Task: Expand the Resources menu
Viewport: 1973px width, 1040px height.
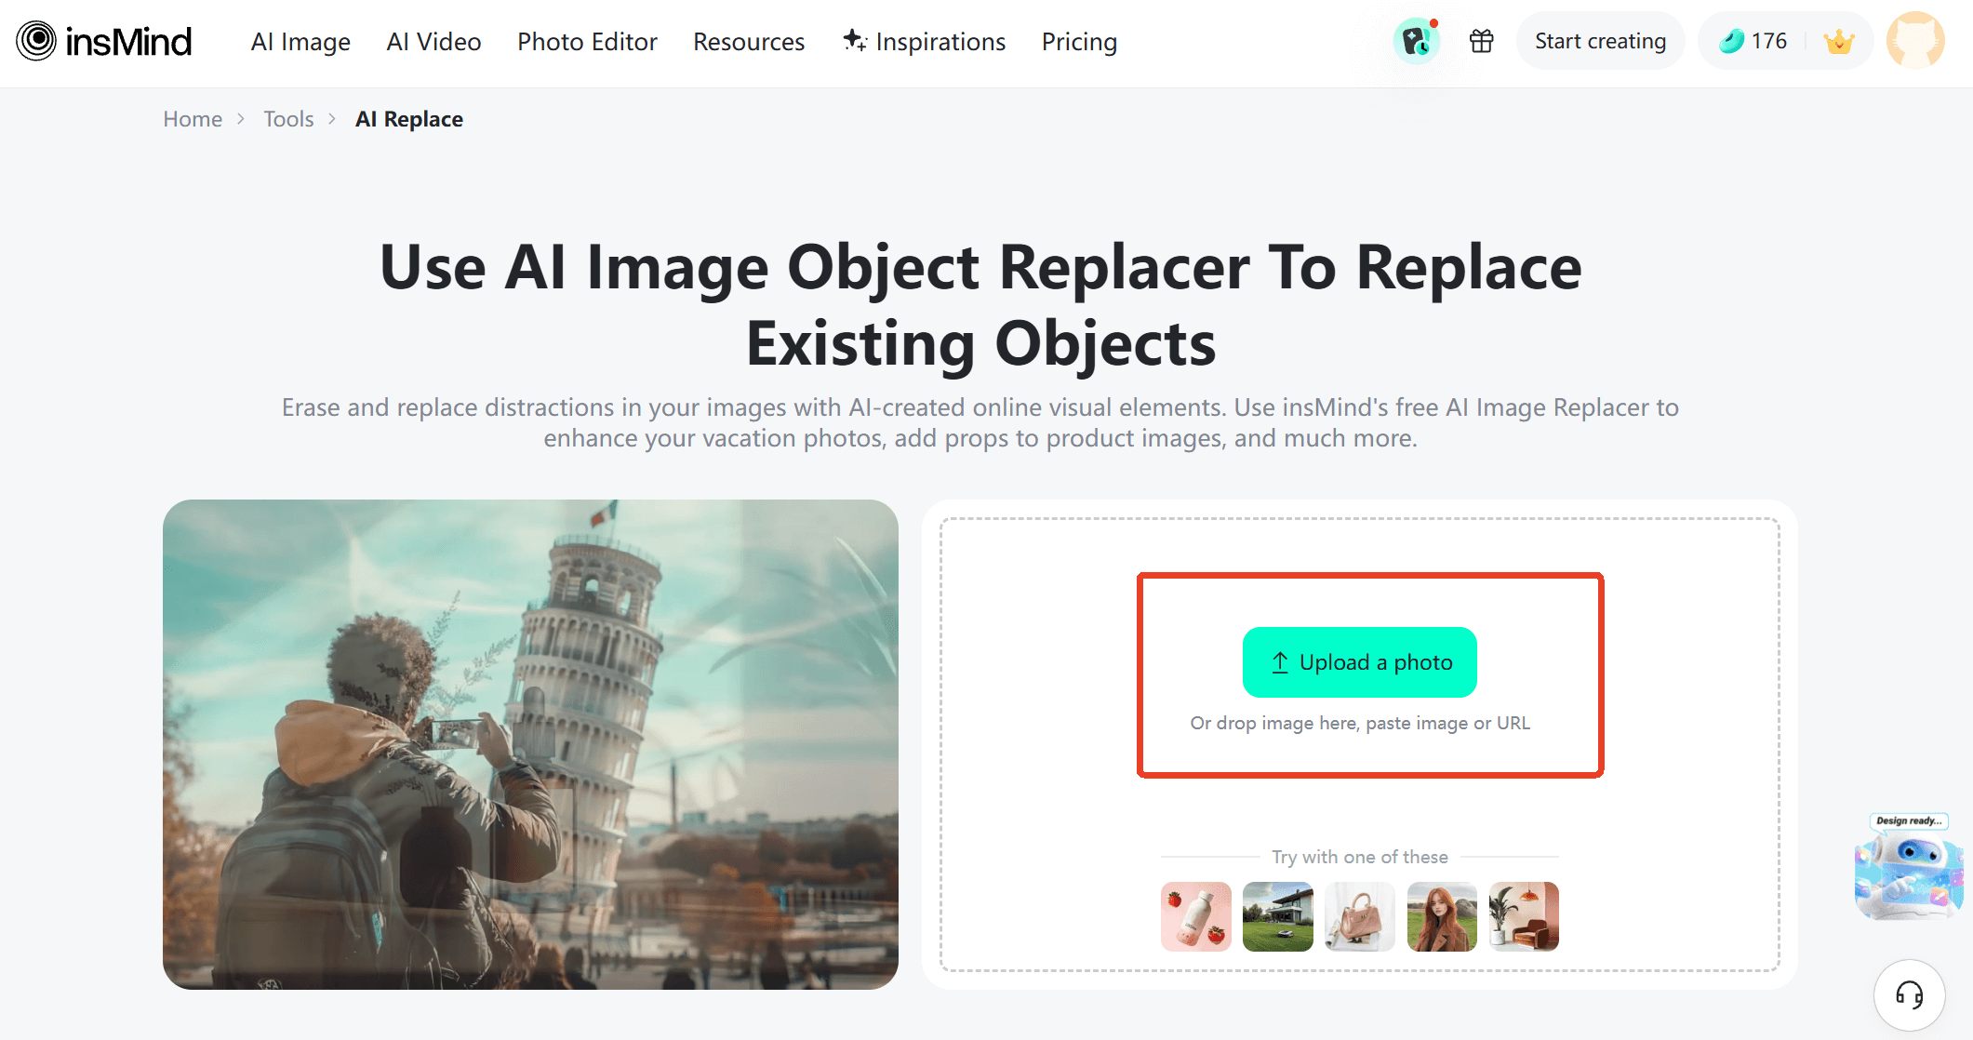Action: click(x=749, y=42)
